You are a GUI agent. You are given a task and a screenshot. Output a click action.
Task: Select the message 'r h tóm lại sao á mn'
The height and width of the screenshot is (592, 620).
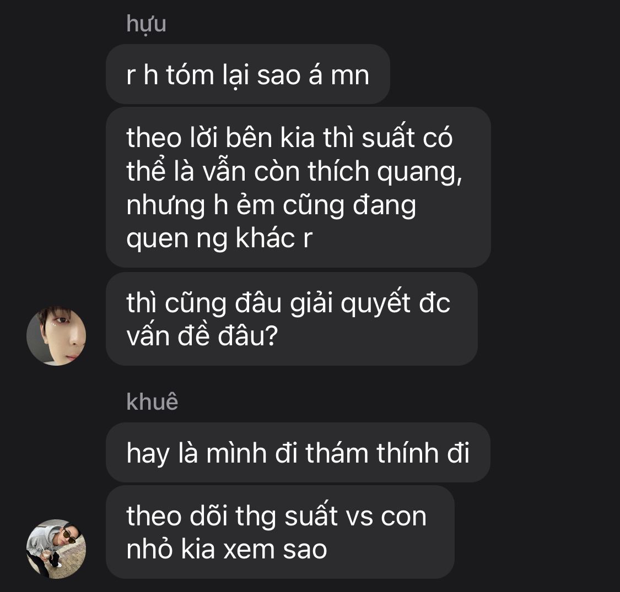(248, 74)
